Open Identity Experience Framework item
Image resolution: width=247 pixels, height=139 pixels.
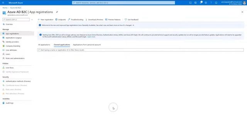(x=17, y=72)
